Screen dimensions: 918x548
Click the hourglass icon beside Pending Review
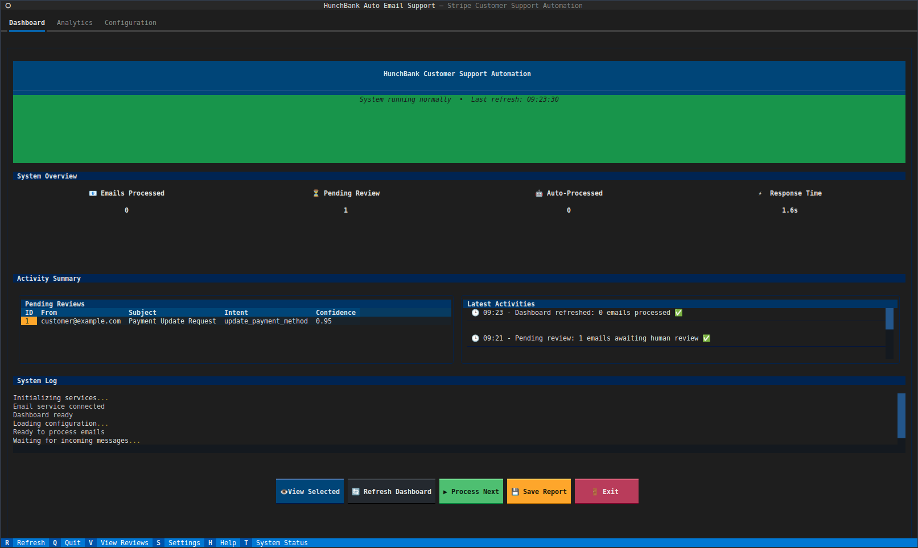click(316, 193)
